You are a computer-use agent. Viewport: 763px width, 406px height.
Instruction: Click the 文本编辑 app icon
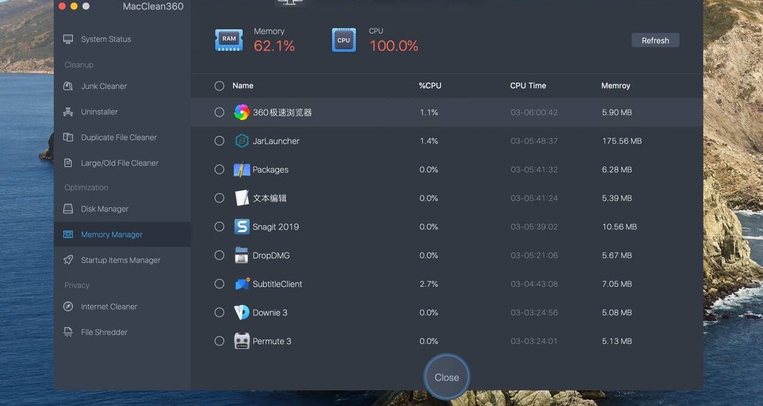(241, 198)
